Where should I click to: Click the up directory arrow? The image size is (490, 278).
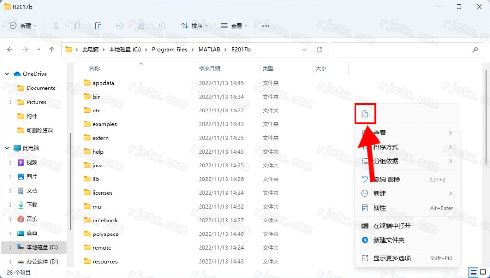[52, 49]
